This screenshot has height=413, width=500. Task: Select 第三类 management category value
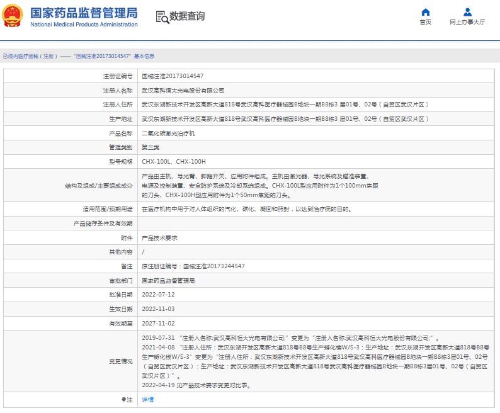click(x=151, y=147)
